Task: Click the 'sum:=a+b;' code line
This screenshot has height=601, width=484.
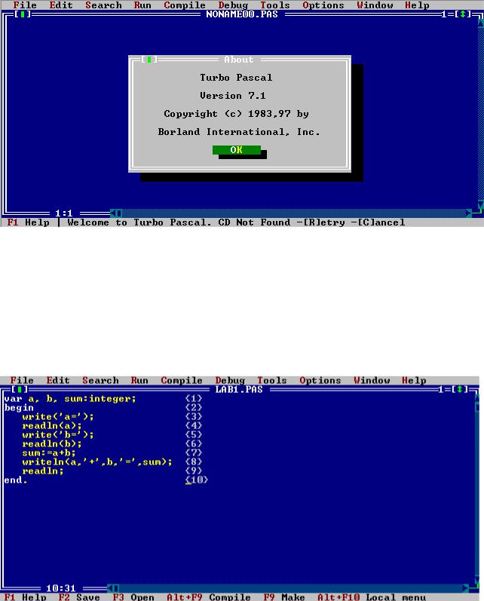Action: [x=49, y=453]
